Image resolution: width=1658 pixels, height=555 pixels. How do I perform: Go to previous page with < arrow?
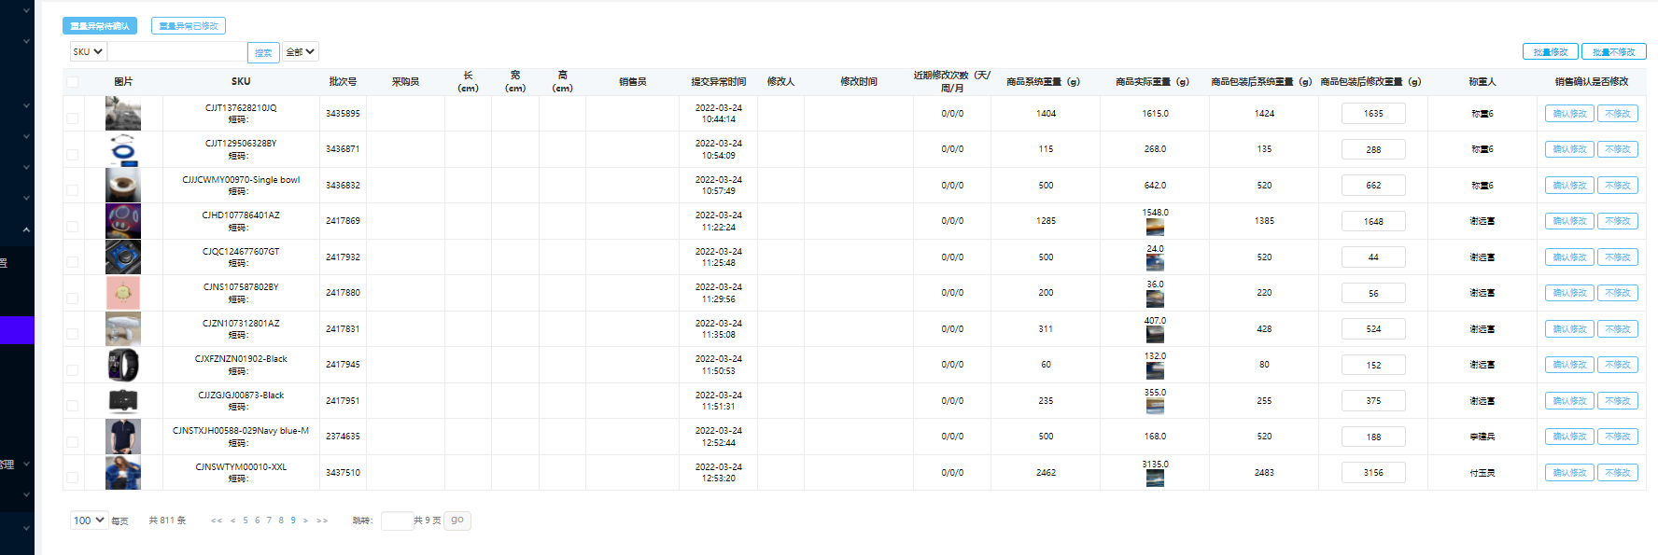232,520
